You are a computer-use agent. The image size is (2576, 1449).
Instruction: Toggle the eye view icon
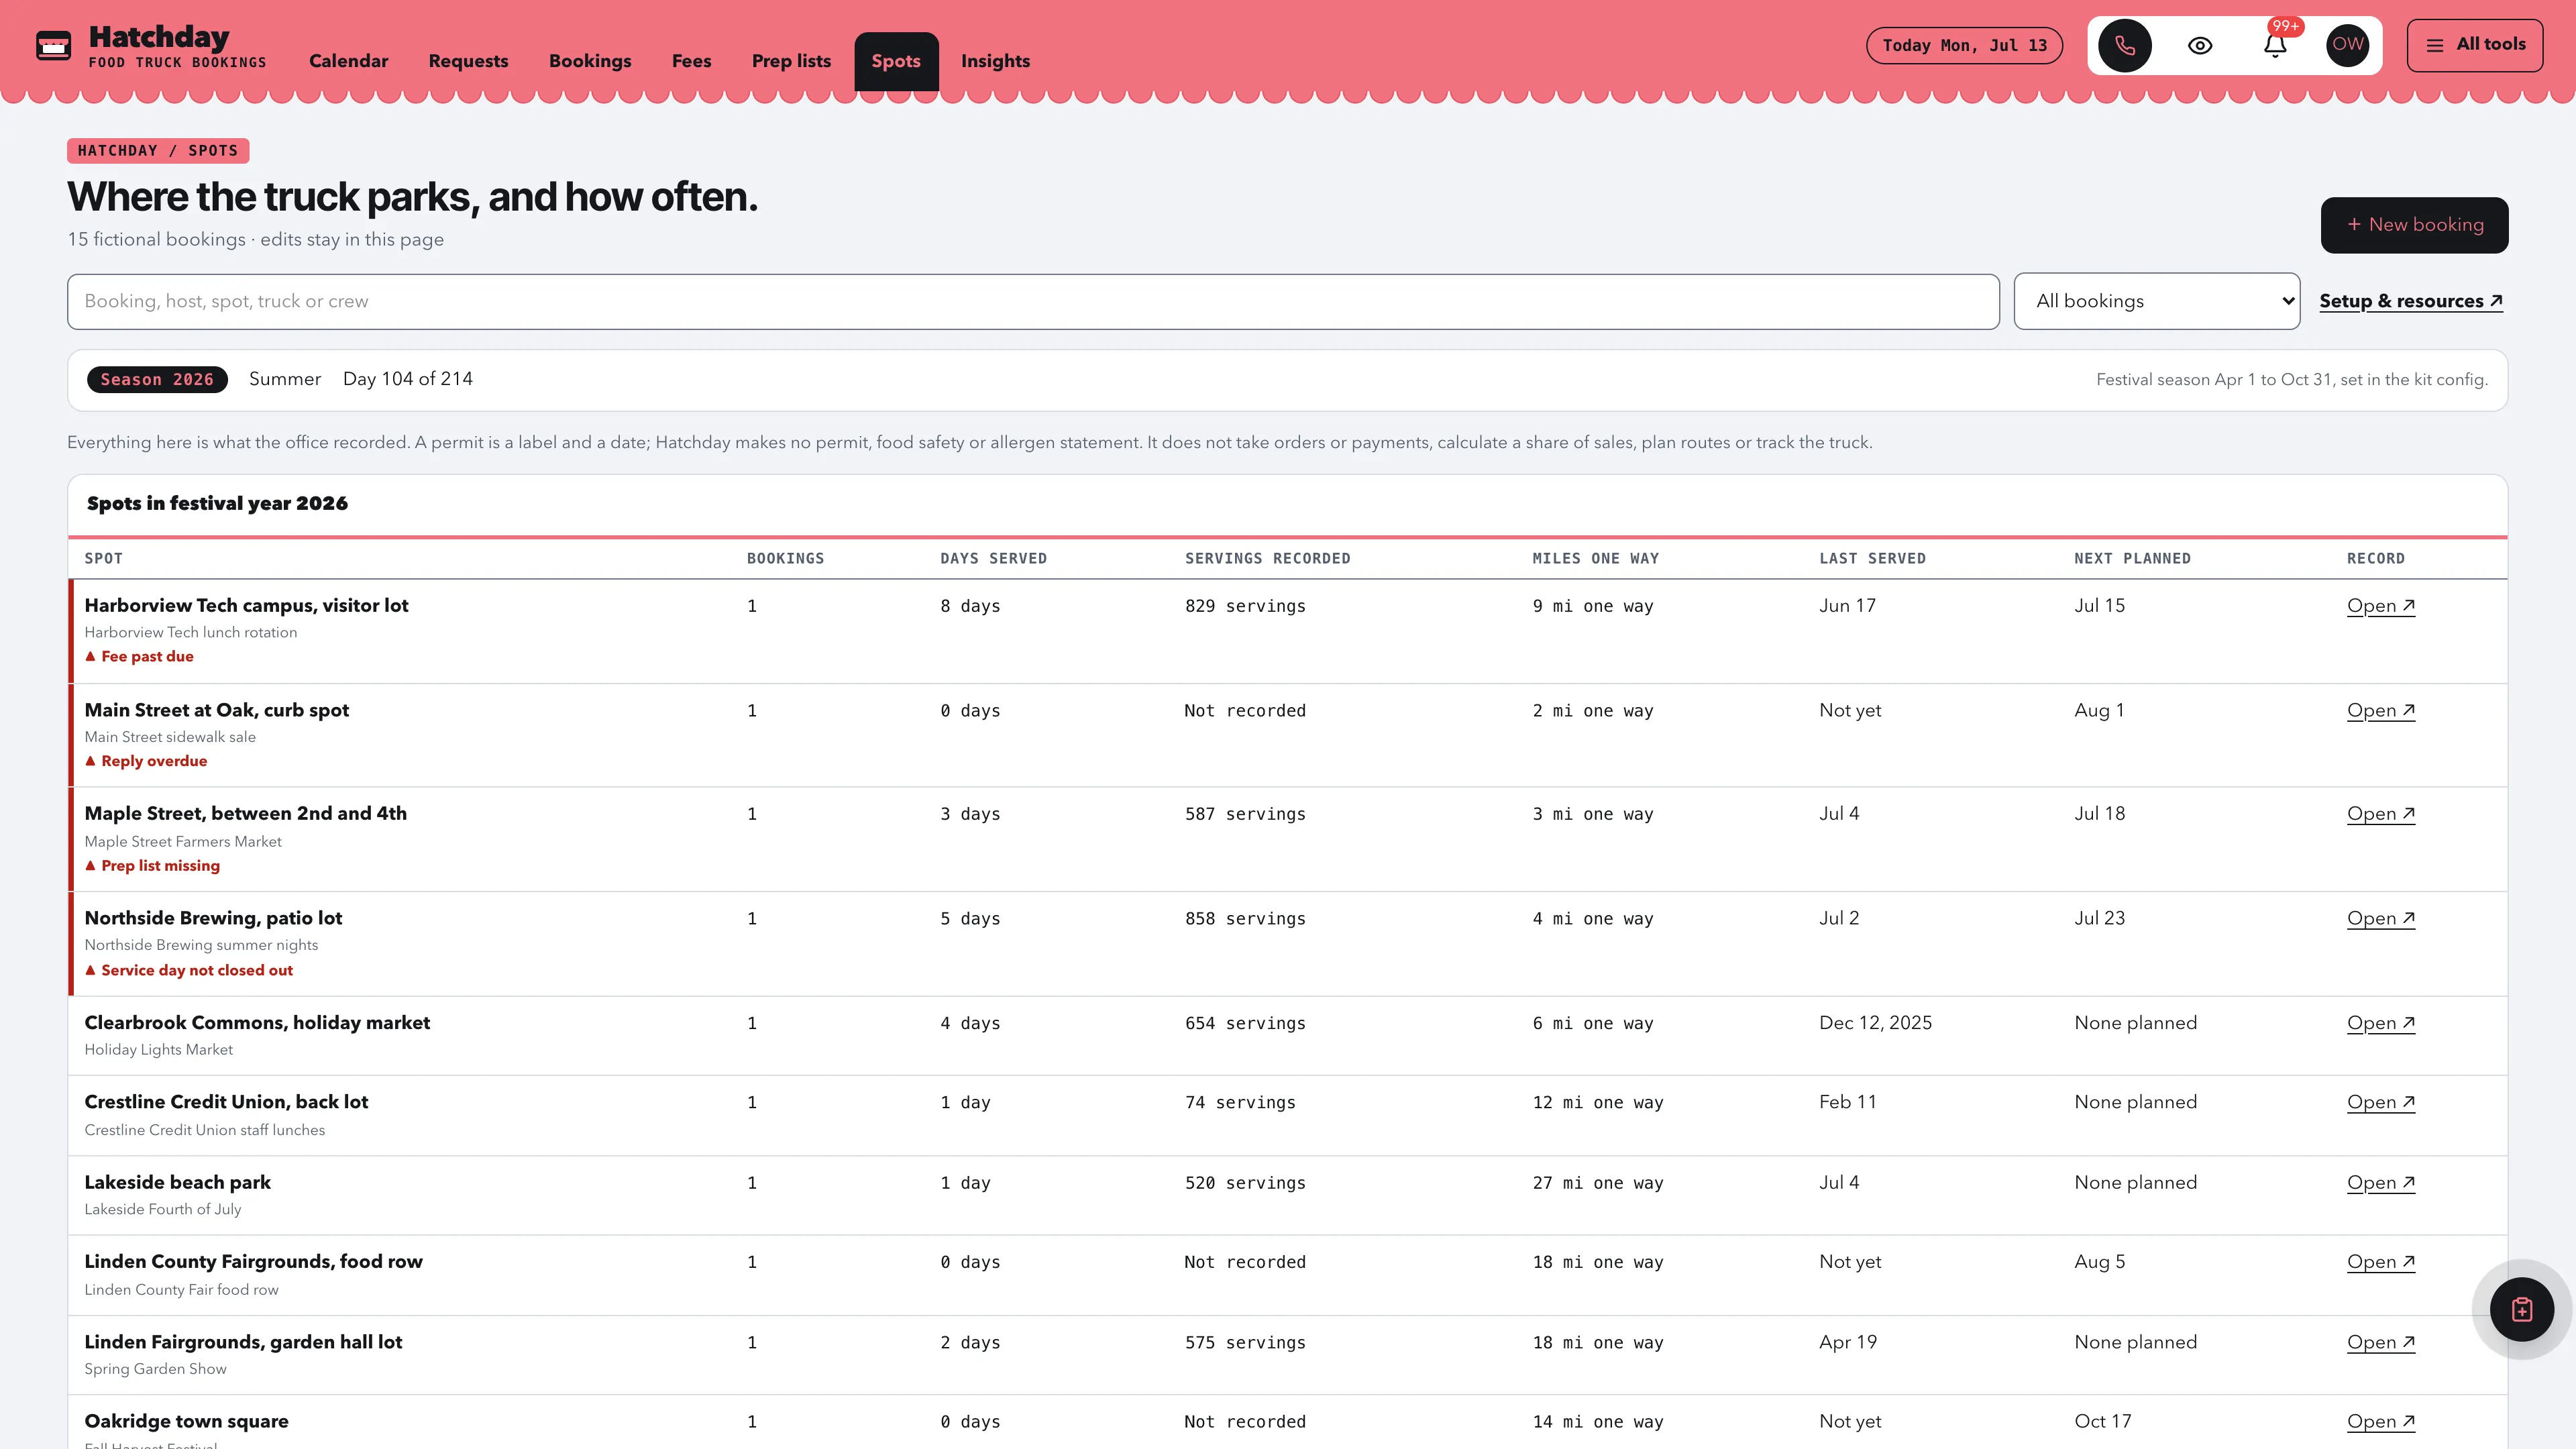click(x=2199, y=46)
